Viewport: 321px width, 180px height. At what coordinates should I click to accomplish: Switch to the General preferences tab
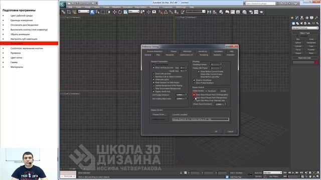click(x=148, y=55)
